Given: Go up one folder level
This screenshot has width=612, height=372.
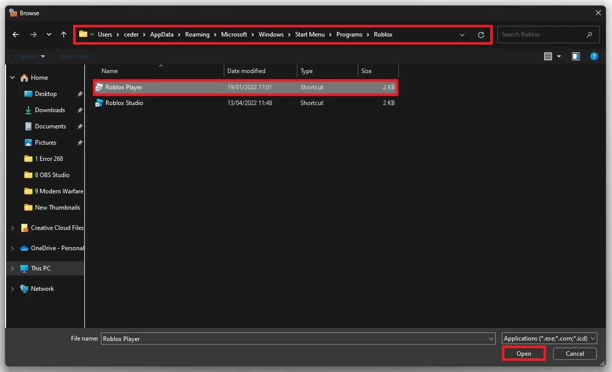Looking at the screenshot, I should [x=63, y=35].
